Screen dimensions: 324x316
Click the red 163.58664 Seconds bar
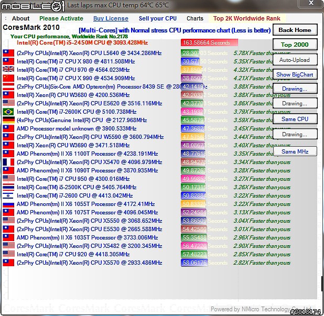pos(209,42)
